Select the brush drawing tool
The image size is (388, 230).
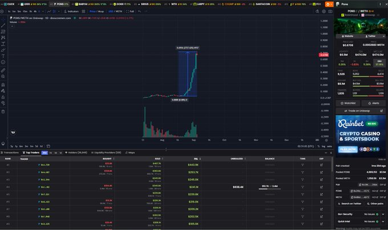pyautogui.click(x=3, y=50)
